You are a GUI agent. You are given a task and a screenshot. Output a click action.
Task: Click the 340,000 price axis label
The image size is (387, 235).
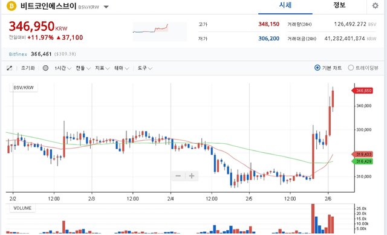[x=364, y=106]
